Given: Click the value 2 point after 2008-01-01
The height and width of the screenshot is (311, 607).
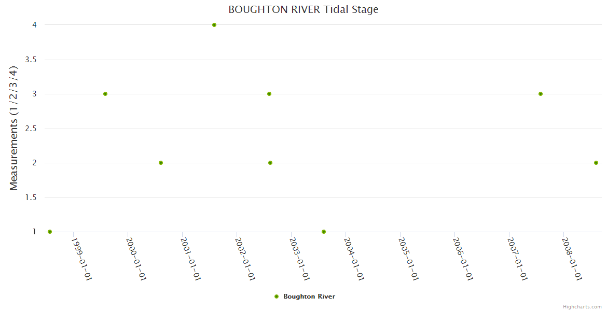Looking at the screenshot, I should pos(596,163).
